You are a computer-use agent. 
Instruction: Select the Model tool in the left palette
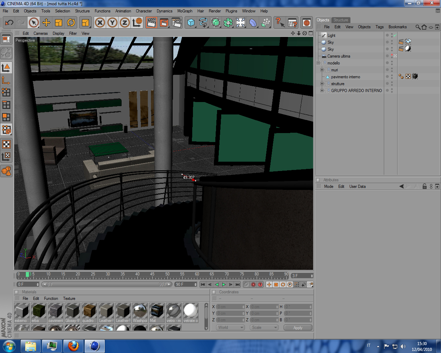tap(6, 68)
